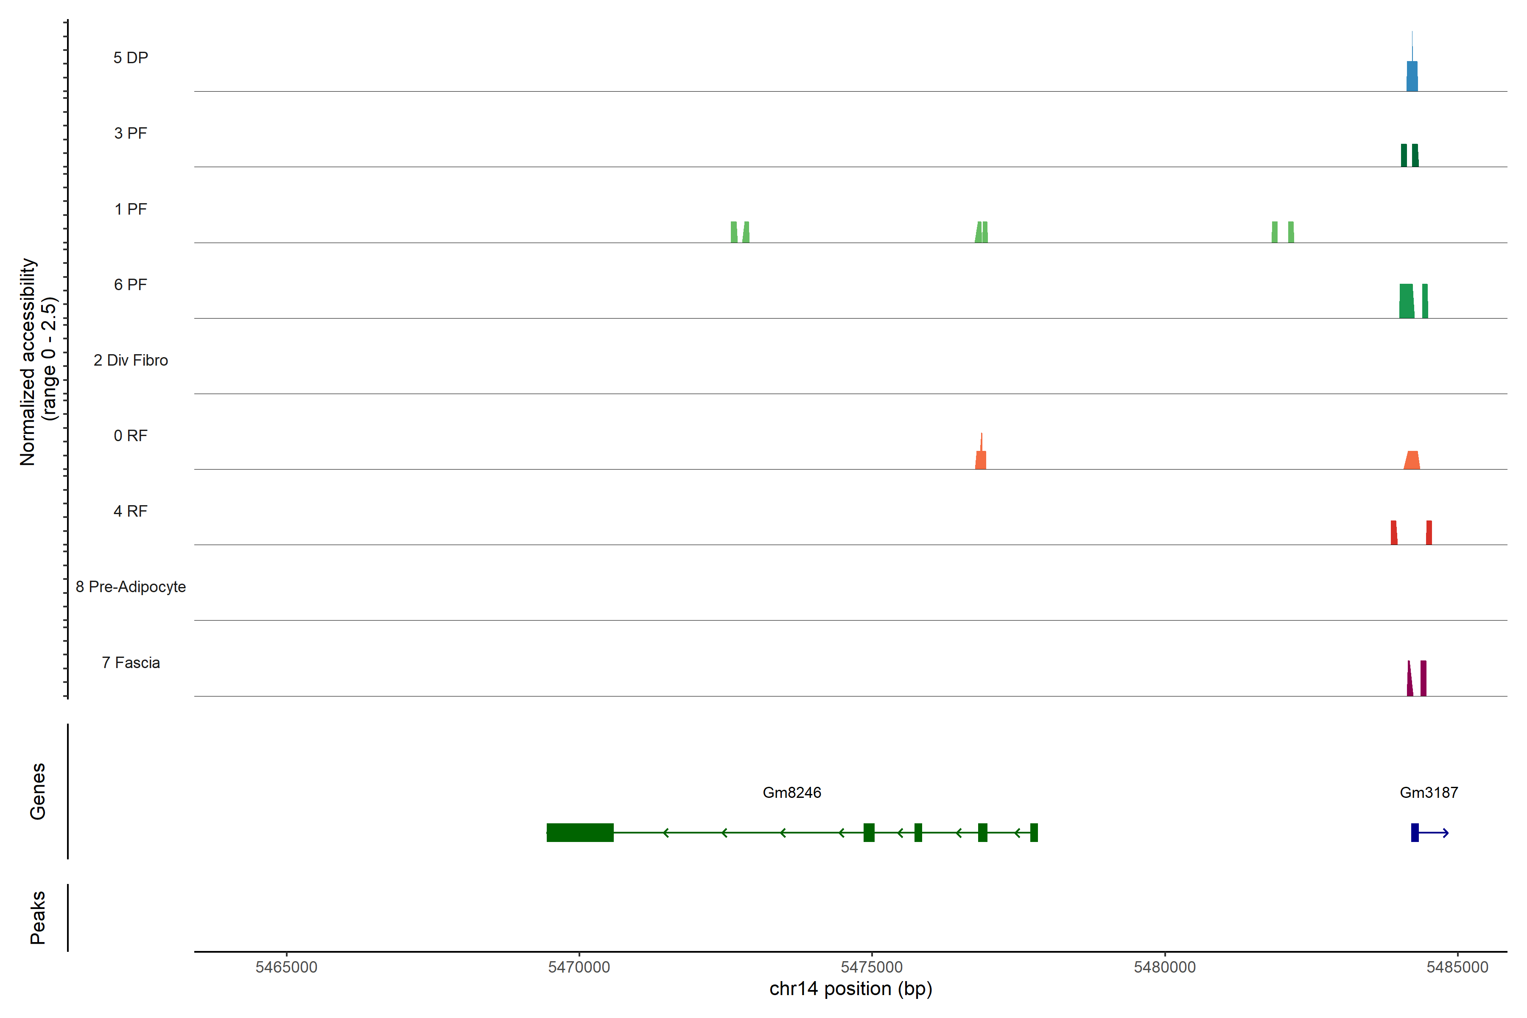Click the blue peak in 5 DP track
The image size is (1527, 1018).
point(1412,76)
